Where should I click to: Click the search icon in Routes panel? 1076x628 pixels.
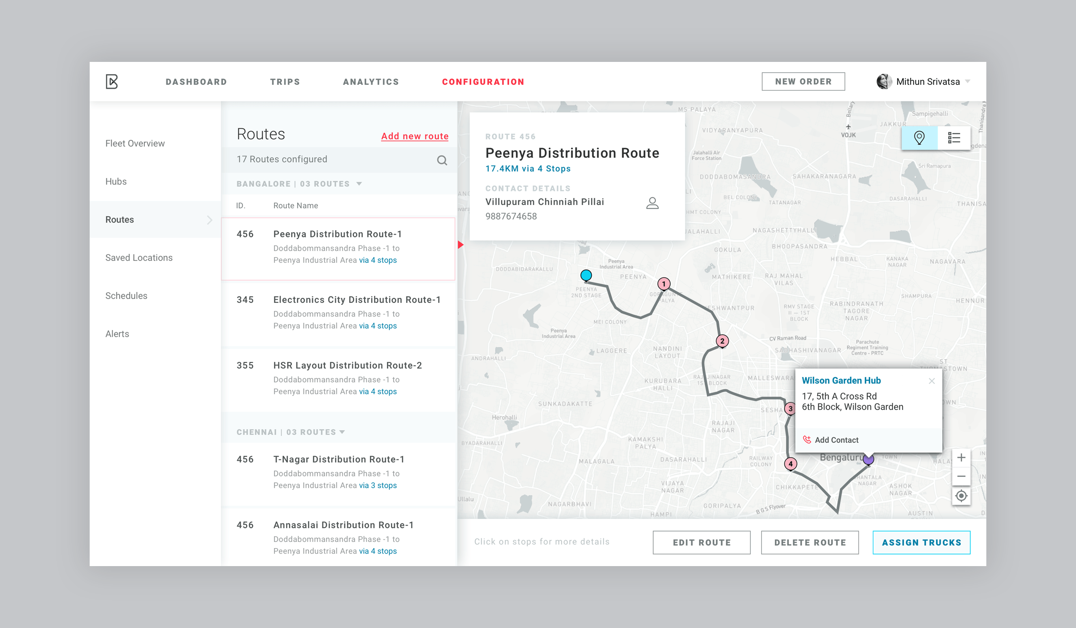pyautogui.click(x=443, y=159)
